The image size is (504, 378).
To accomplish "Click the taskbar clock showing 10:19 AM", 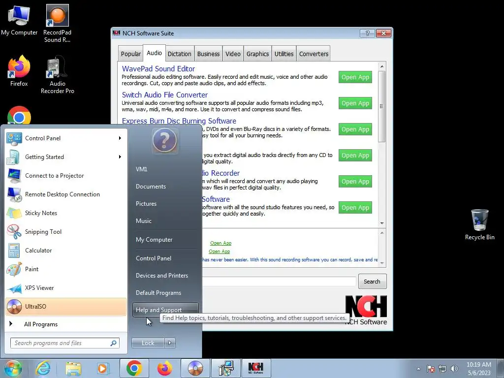I will pos(479,369).
